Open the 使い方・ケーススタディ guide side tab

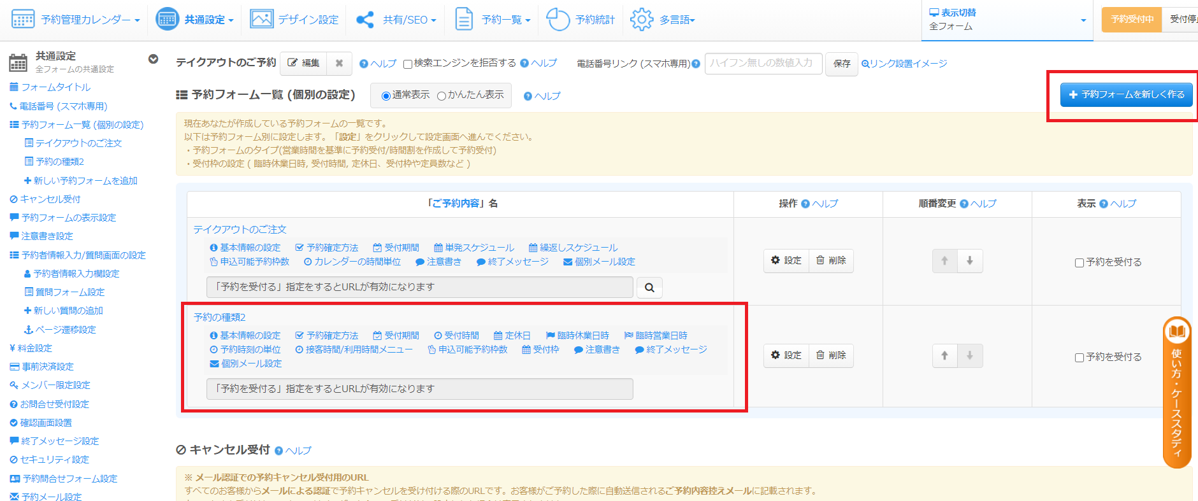1177,392
